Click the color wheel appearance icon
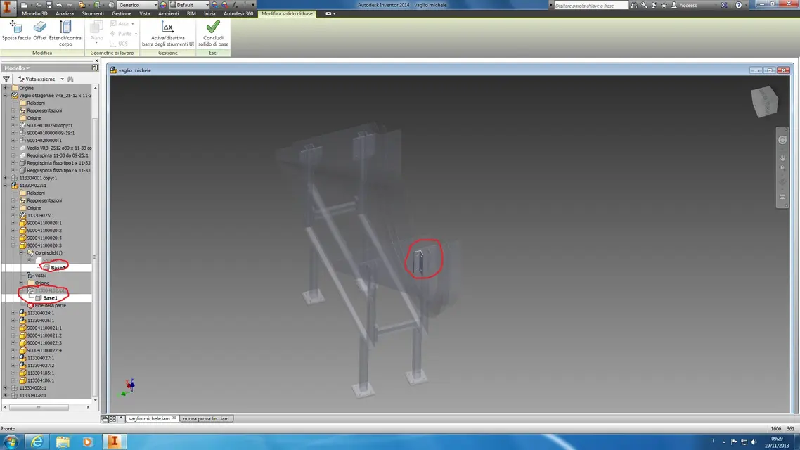800x450 pixels. (163, 5)
